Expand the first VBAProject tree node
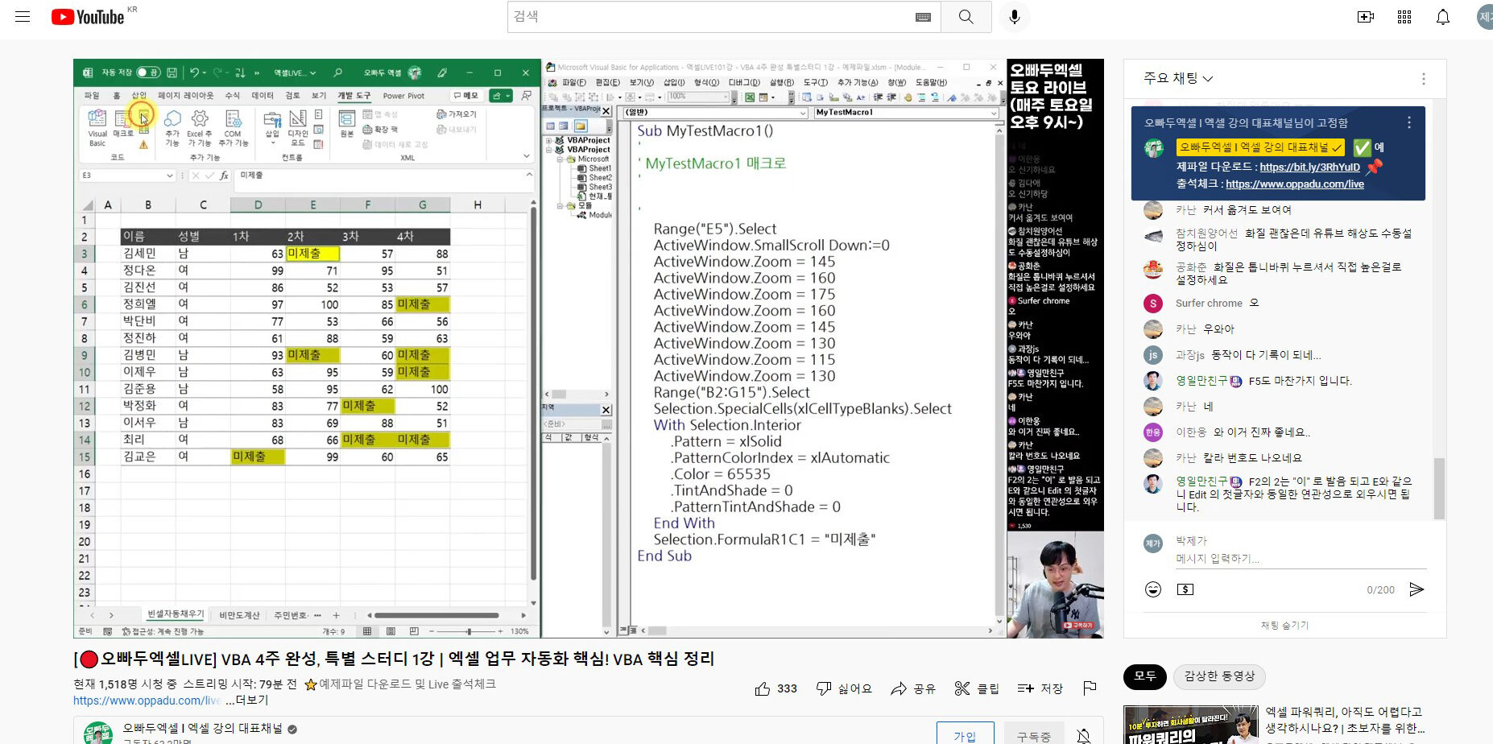 [x=548, y=140]
